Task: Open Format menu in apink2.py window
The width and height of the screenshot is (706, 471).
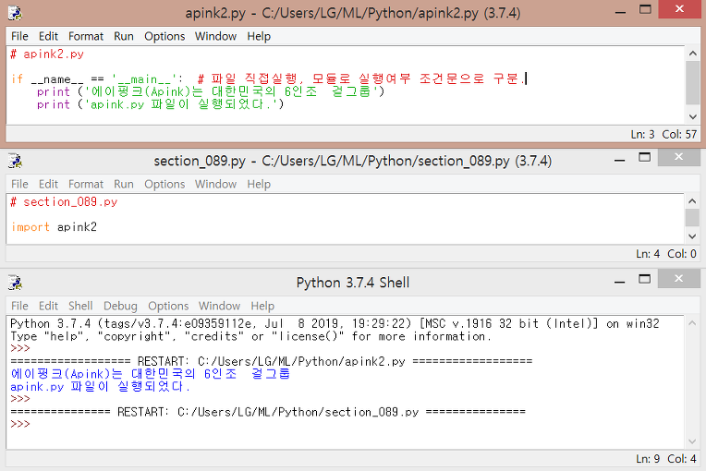Action: click(x=86, y=36)
